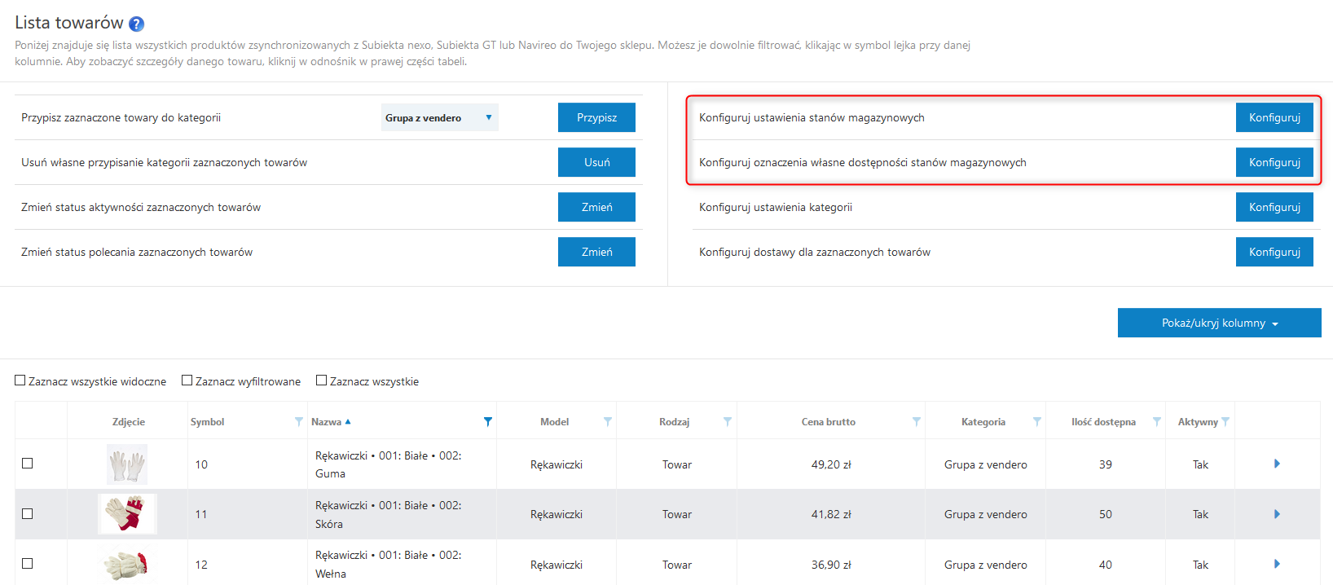Screen dimensions: 1333x585
Task: Click thumbnail of red leather gloves
Action: (127, 514)
